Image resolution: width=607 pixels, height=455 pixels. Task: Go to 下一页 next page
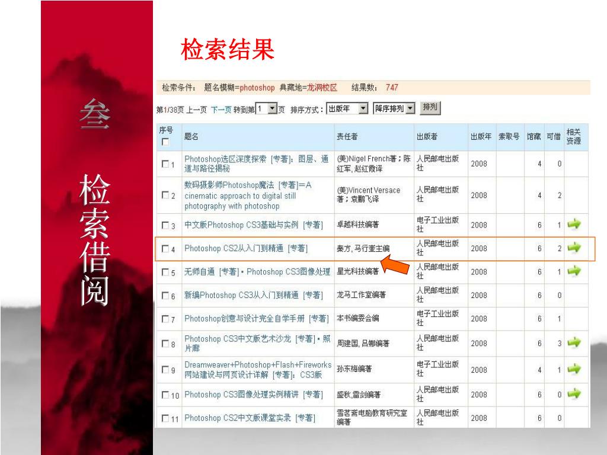click(221, 110)
